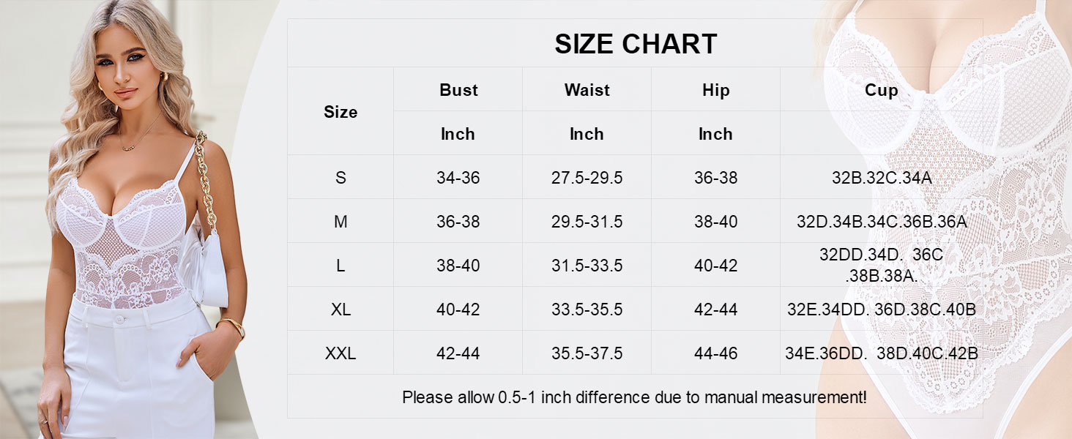Click the XL cup sizes starting with 32E
The image size is (1072, 439).
[x=881, y=309]
